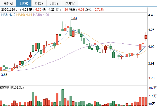This screenshot has height=106, width=157.
Task: Switch to the 月K线 tab
Action: pyautogui.click(x=54, y=4)
